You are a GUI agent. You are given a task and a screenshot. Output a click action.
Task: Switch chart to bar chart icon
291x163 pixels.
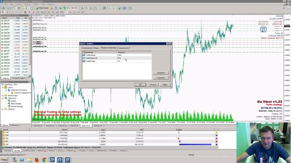coord(82,8)
